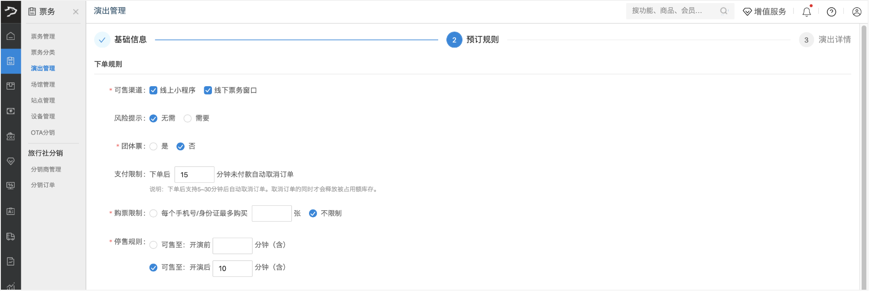Open 场馆管理 in the side menu
Image resolution: width=869 pixels, height=291 pixels.
pyautogui.click(x=43, y=84)
